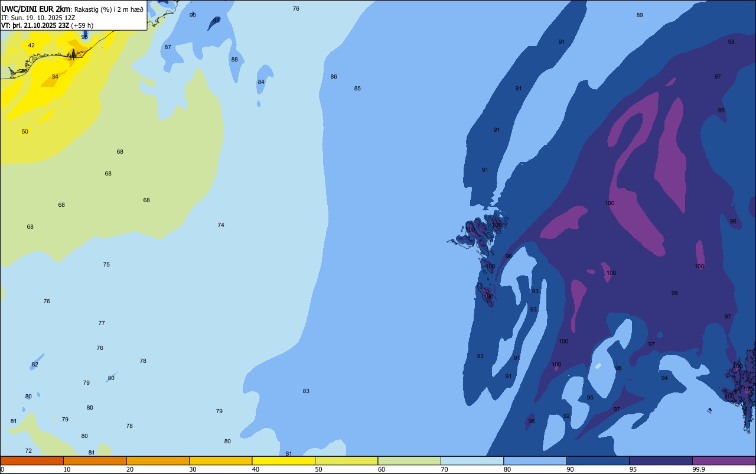This screenshot has height=474, width=756.
Task: Click the map humidity value 83
Action: coord(306,391)
